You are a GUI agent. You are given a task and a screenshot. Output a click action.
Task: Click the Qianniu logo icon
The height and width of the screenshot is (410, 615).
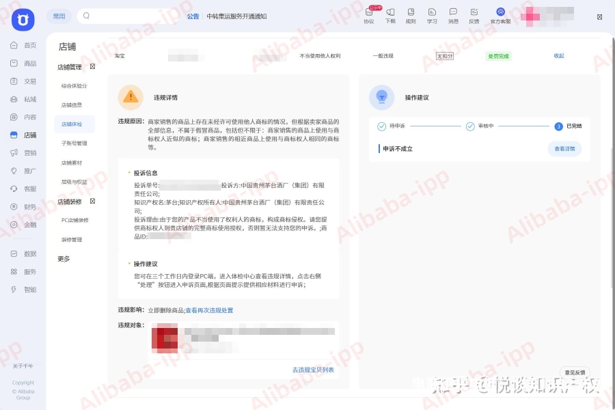[23, 19]
